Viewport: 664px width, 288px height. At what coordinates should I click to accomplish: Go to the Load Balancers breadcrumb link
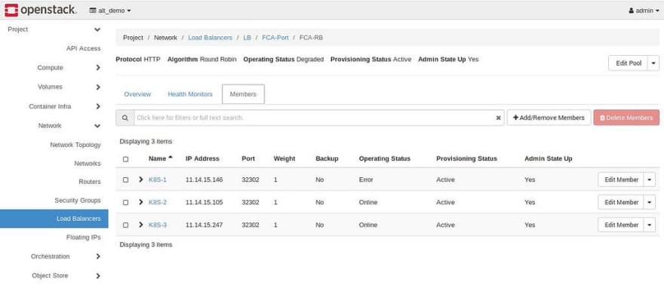click(210, 38)
